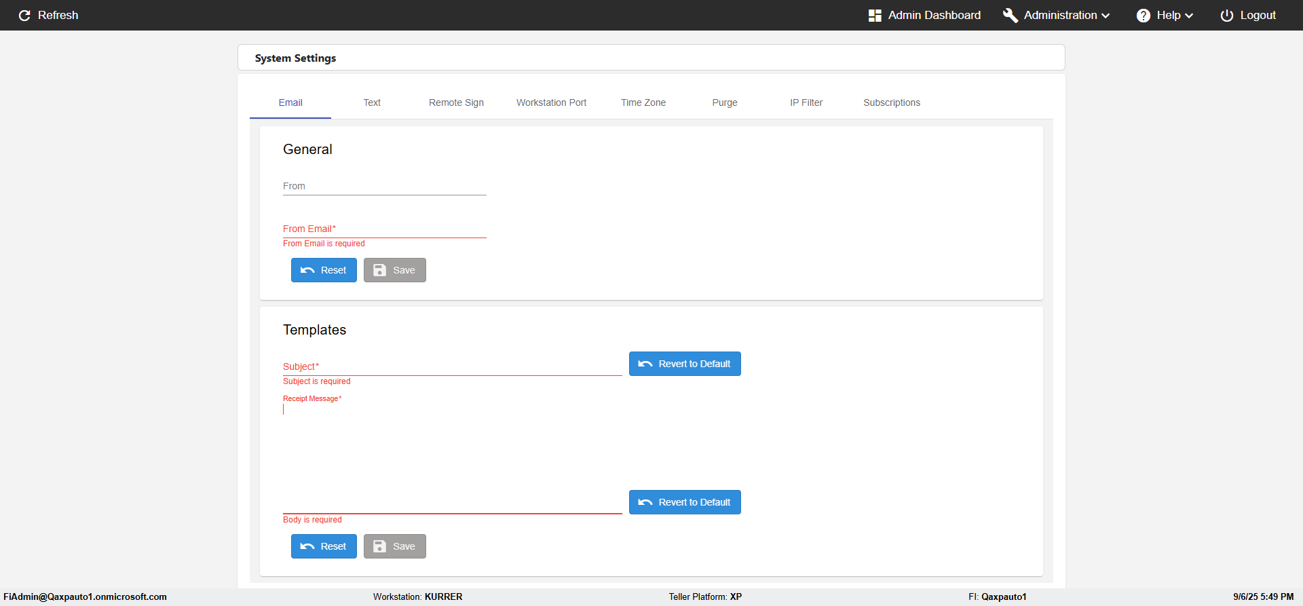This screenshot has width=1303, height=606.
Task: Switch to the Email tab
Action: [x=290, y=103]
